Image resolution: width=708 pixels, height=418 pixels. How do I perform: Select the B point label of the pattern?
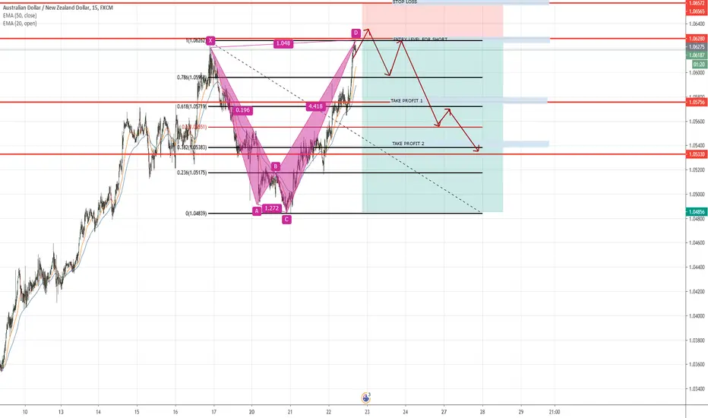[276, 166]
